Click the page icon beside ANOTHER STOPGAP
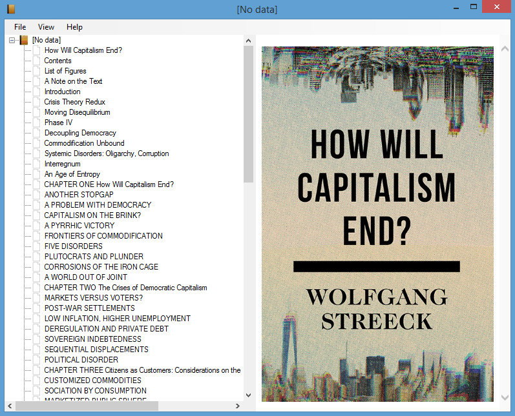Image resolution: width=515 pixels, height=416 pixels. click(36, 195)
